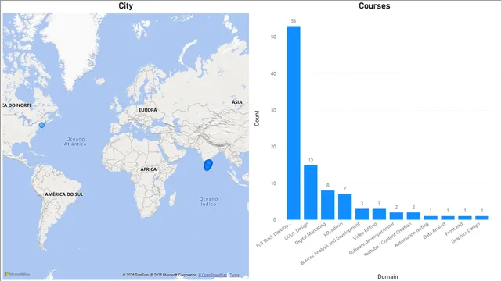Click the 'City' map title

coord(125,5)
